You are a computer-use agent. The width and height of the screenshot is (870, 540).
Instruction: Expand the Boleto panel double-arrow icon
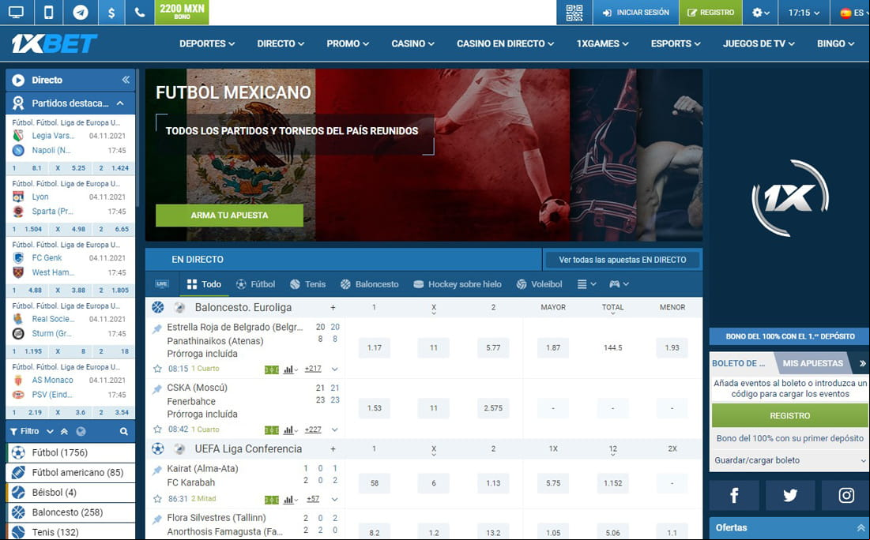pos(862,363)
